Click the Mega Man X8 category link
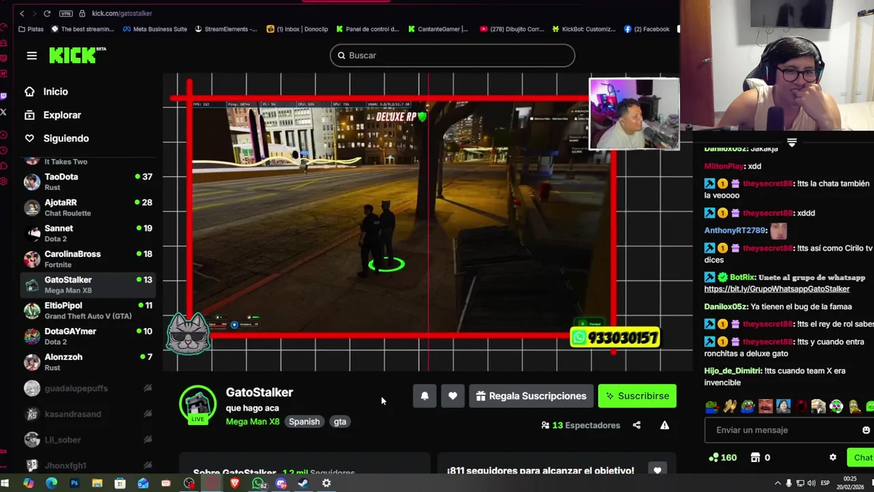 pyautogui.click(x=253, y=422)
